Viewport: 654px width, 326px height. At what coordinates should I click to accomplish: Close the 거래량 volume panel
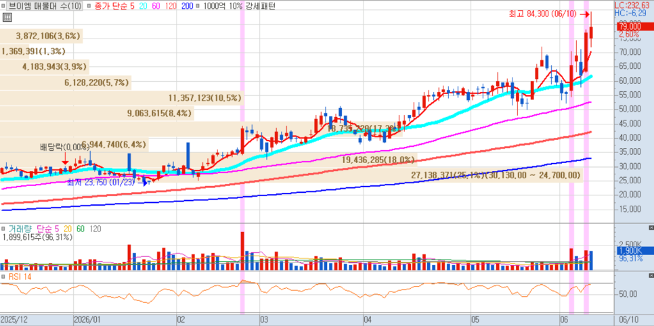pos(651,229)
